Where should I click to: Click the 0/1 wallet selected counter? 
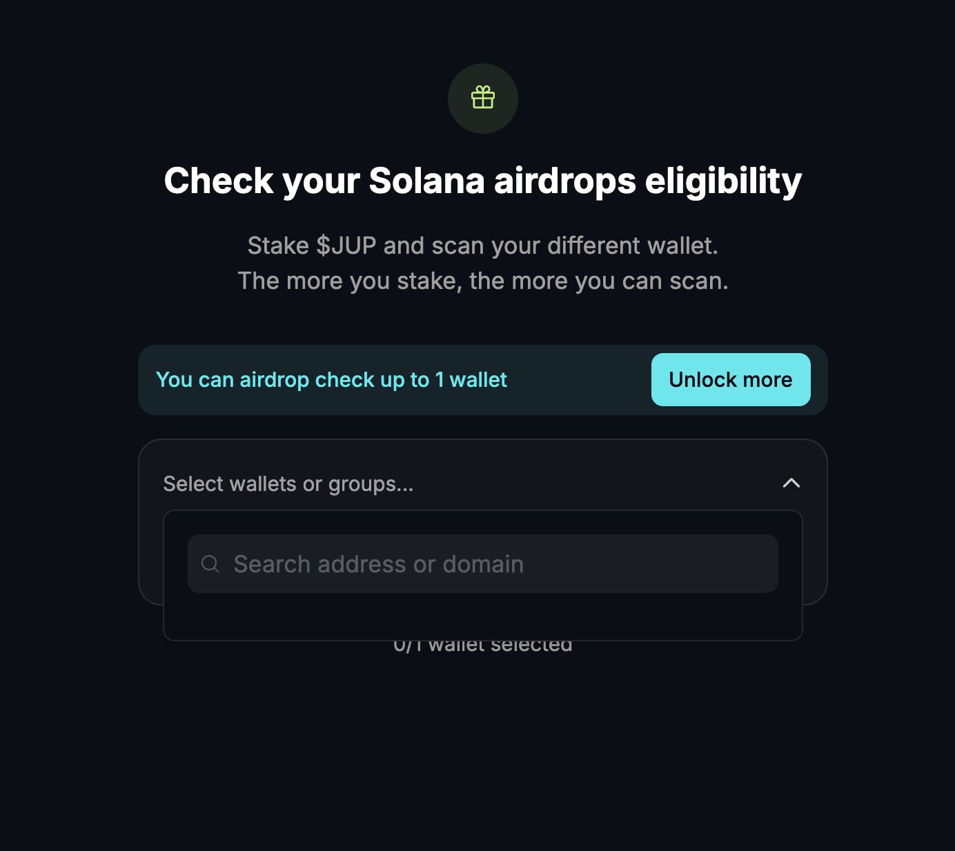(x=483, y=647)
